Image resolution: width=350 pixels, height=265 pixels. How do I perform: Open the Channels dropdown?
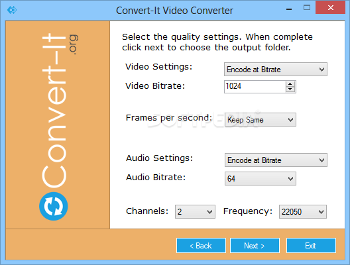195,211
